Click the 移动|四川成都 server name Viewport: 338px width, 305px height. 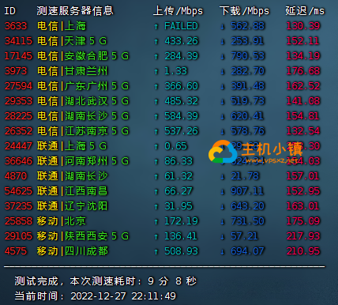pos(73,251)
